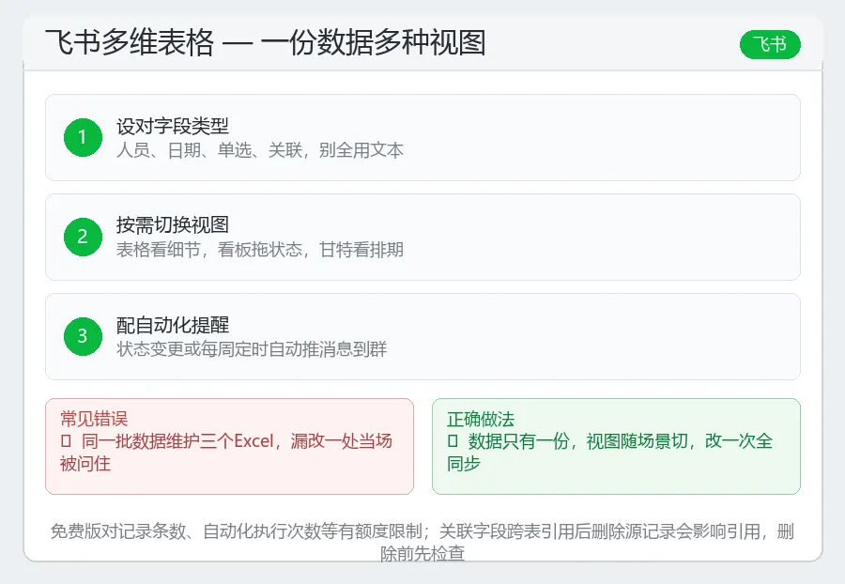The image size is (845, 584).
Task: Select the green step 2 circle
Action: pos(83,237)
